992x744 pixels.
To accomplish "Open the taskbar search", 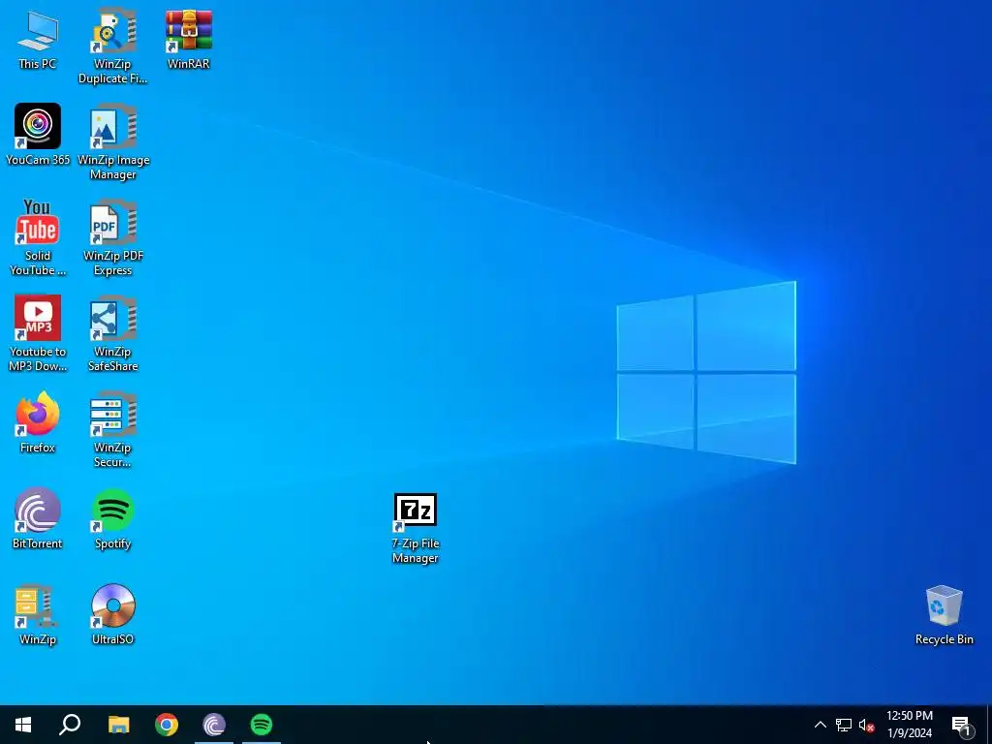I will tap(70, 725).
